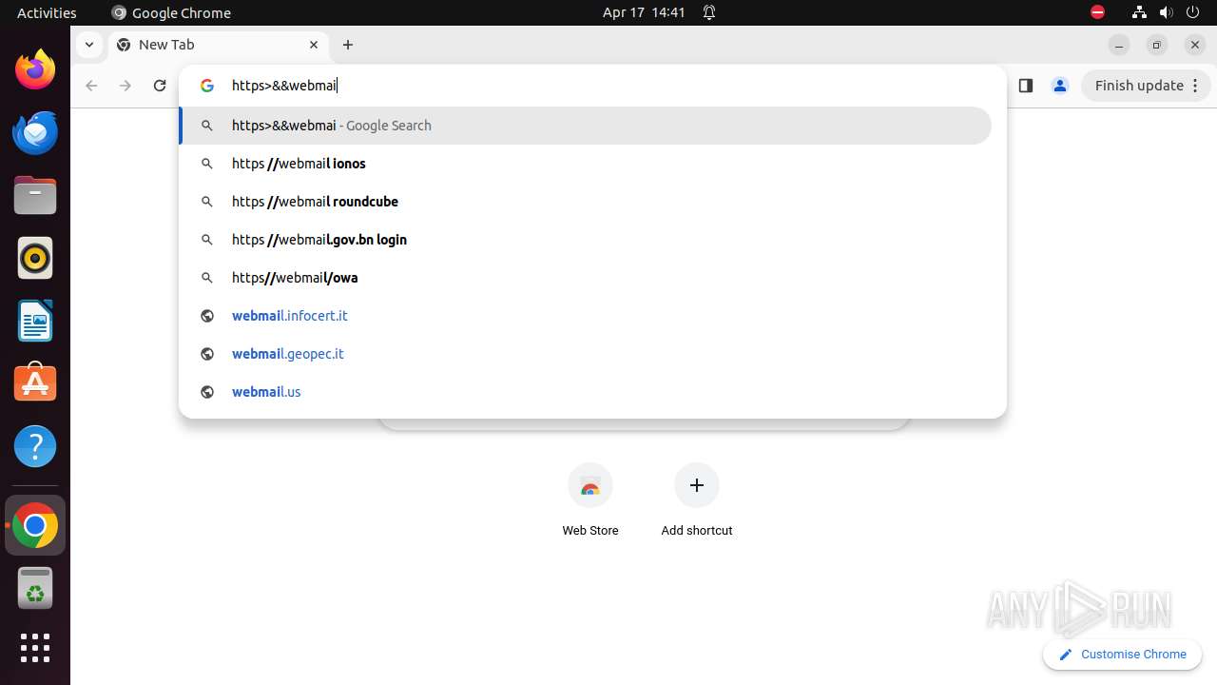
Task: Open a new tab with plus button
Action: tap(348, 45)
